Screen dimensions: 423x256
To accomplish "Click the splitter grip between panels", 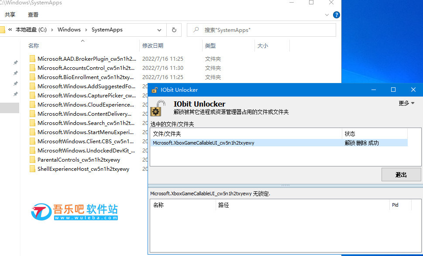I will (285, 185).
